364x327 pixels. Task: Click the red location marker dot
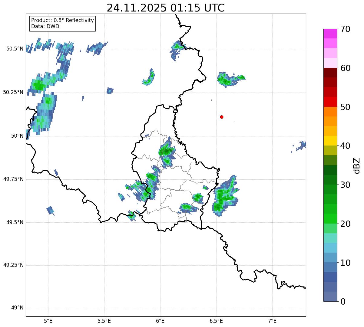click(x=222, y=117)
